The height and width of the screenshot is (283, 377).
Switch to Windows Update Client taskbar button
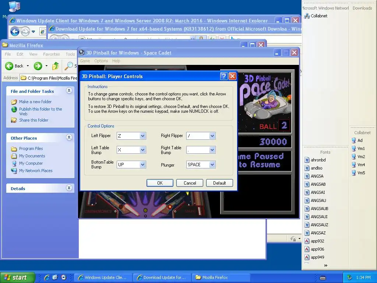click(103, 277)
